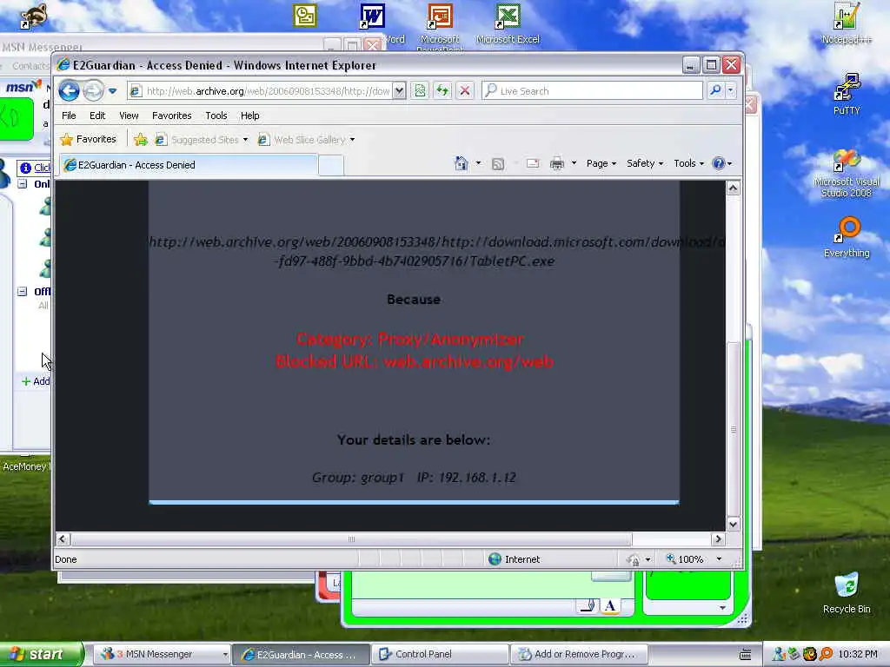
Task: Open the search provider dropdown arrow
Action: click(731, 90)
